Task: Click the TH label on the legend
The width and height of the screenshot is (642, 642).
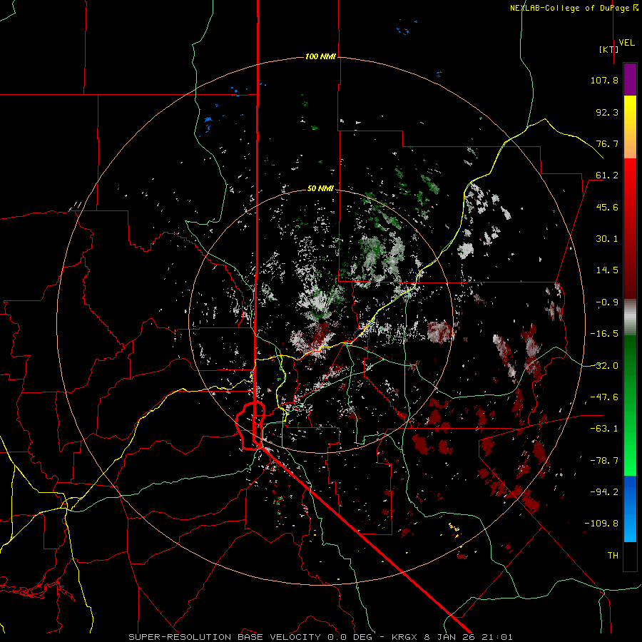Action: click(613, 556)
